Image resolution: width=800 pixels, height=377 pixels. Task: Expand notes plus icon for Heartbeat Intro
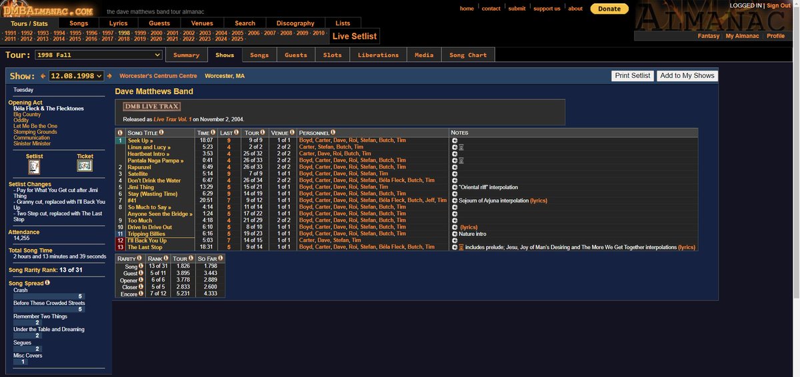454,154
